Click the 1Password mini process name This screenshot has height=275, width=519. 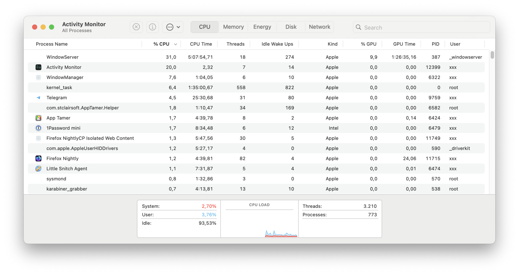coord(63,128)
